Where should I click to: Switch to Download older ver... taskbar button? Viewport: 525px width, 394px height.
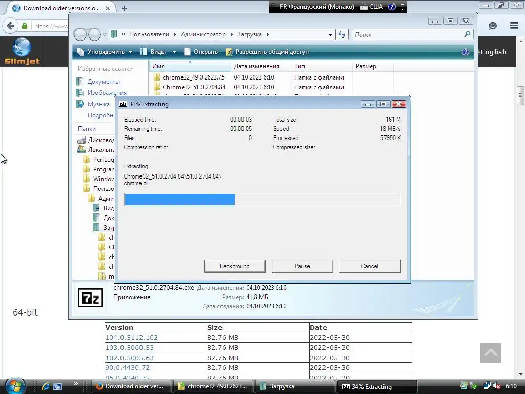click(x=131, y=386)
